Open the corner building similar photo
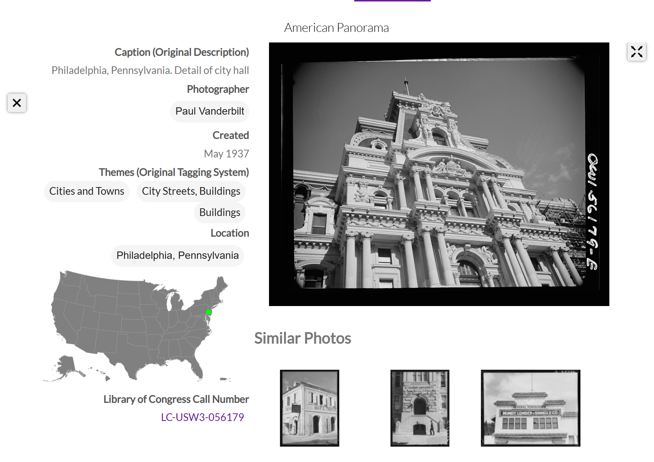 click(x=310, y=408)
